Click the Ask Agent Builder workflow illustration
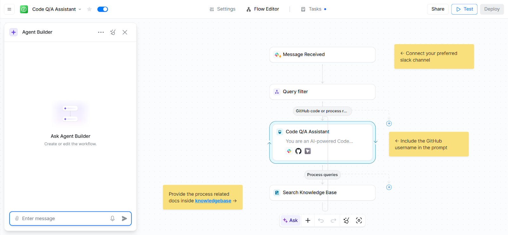Screen dimensions: 508x235 [x=70, y=114]
